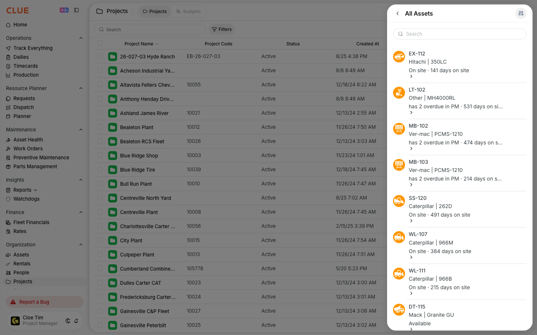Open the asset filter settings icon
Image resolution: width=537 pixels, height=335 pixels.
521,13
